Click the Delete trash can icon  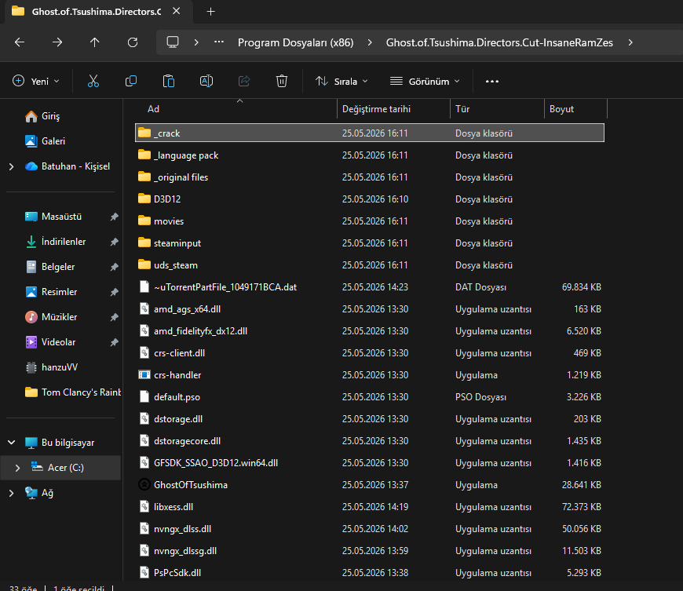pyautogui.click(x=282, y=81)
